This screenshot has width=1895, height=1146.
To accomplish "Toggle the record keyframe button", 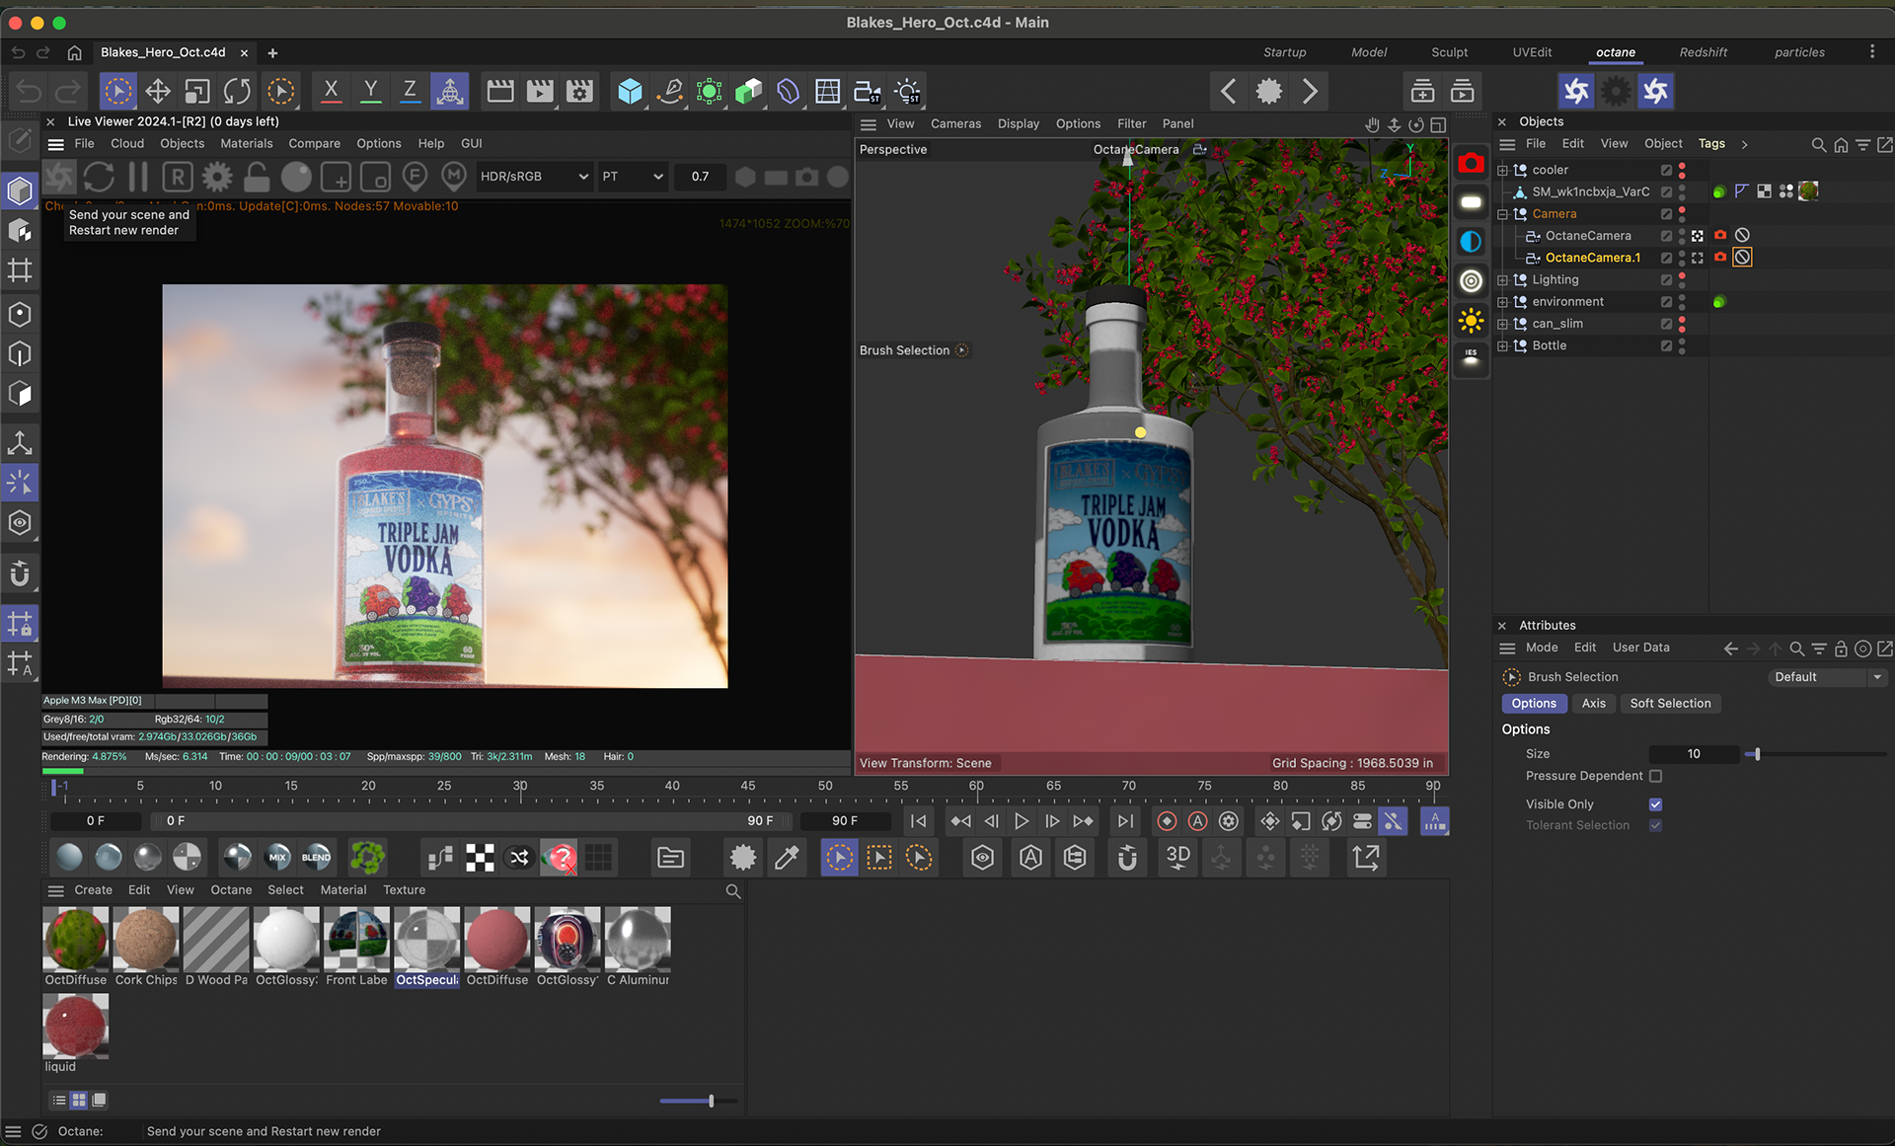I will click(1167, 821).
